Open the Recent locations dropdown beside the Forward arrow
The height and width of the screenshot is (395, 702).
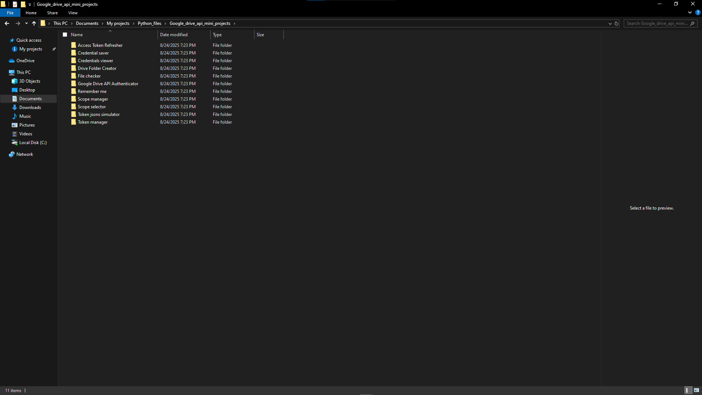click(x=26, y=23)
